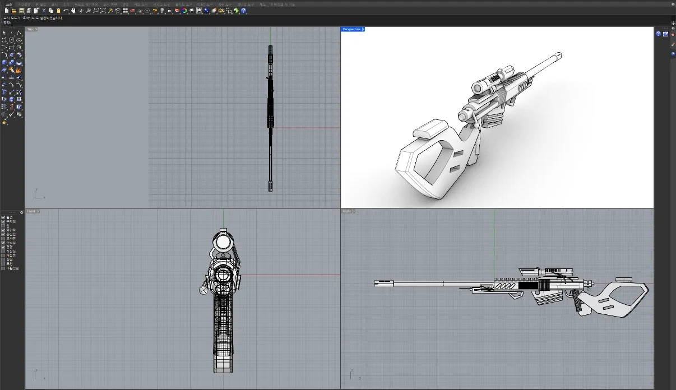Switch to the 렌더링 도구 toolbar tab
The image size is (676, 390).
click(x=244, y=4)
